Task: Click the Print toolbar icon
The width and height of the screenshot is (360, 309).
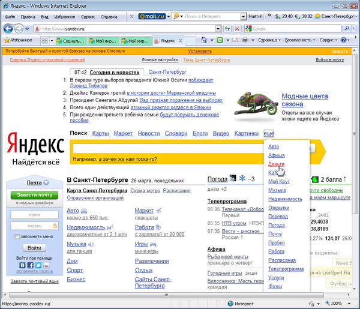Action: (245, 40)
